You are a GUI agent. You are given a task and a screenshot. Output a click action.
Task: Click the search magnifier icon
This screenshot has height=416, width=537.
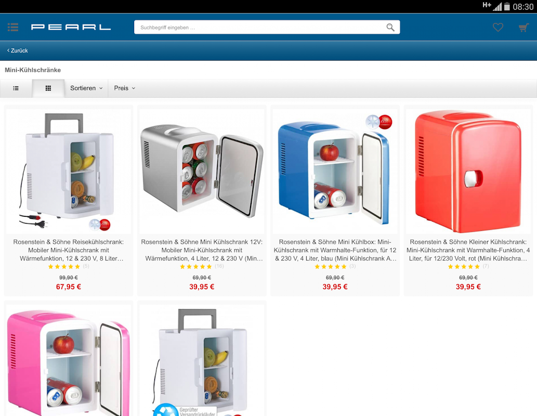pos(390,28)
